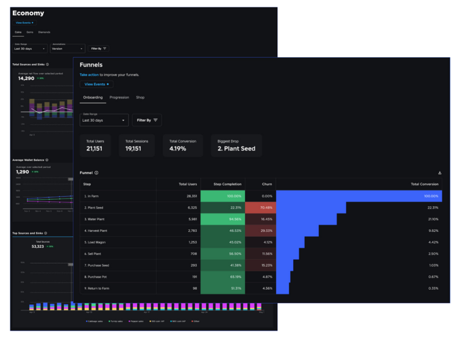Open the Gems tab in Economy

[x=29, y=32]
